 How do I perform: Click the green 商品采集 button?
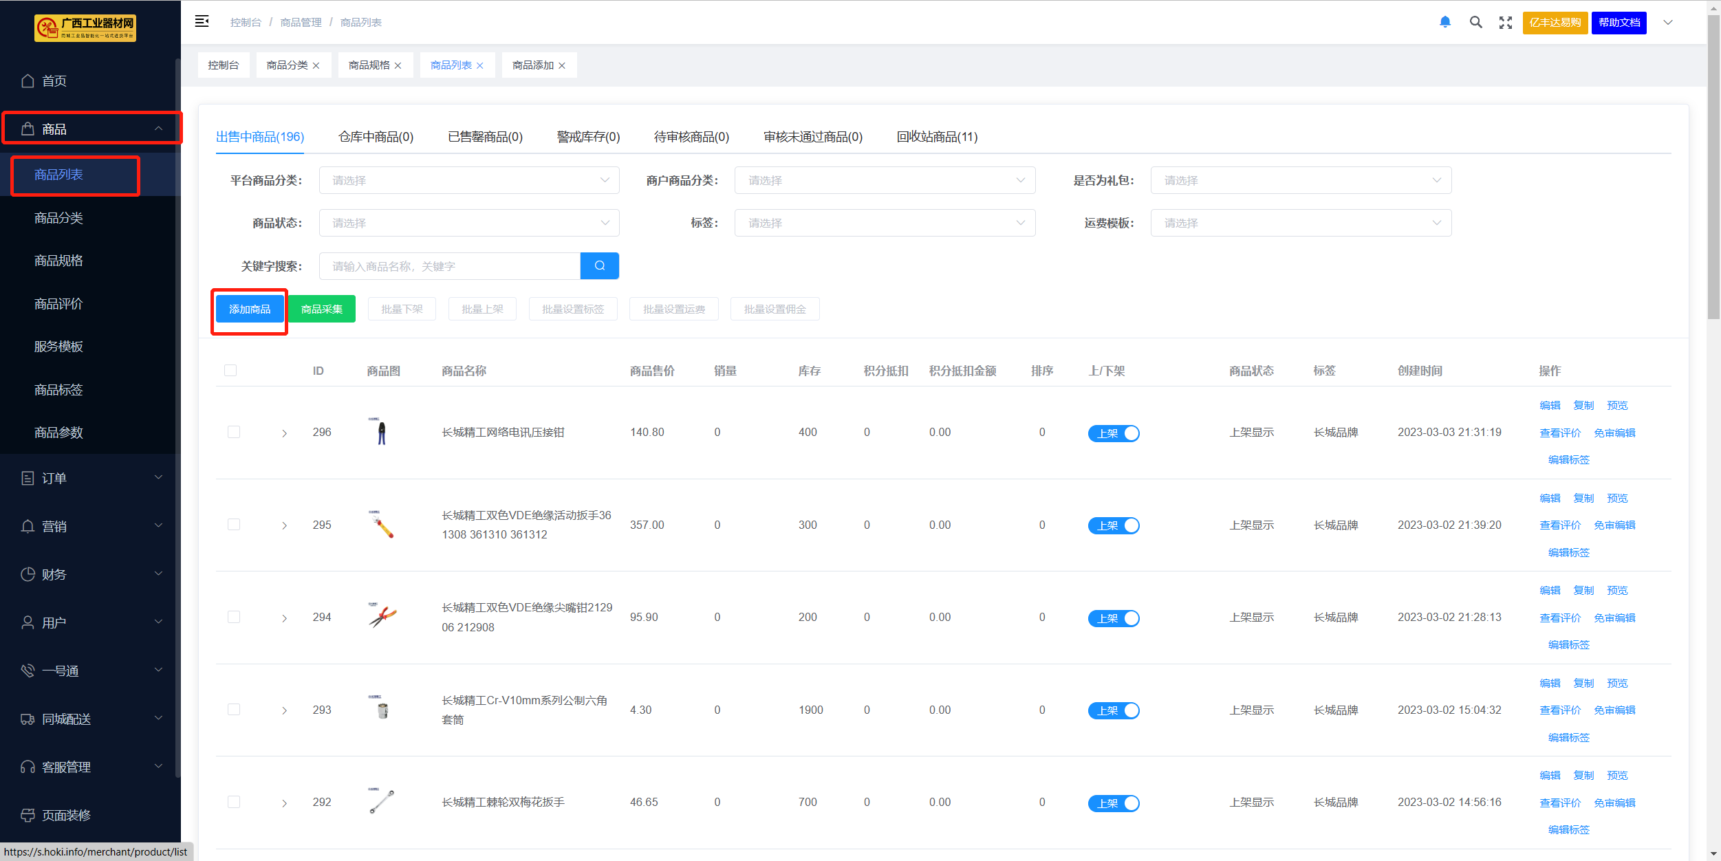click(x=321, y=309)
